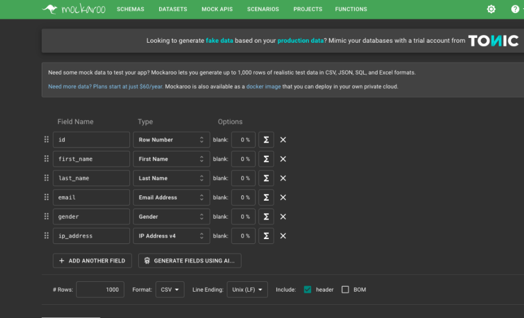
Task: Grab the drag handle for first_name row
Action: point(47,158)
